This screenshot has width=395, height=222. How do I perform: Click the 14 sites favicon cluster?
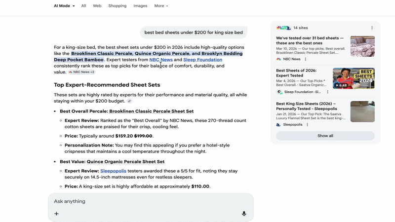[283, 28]
